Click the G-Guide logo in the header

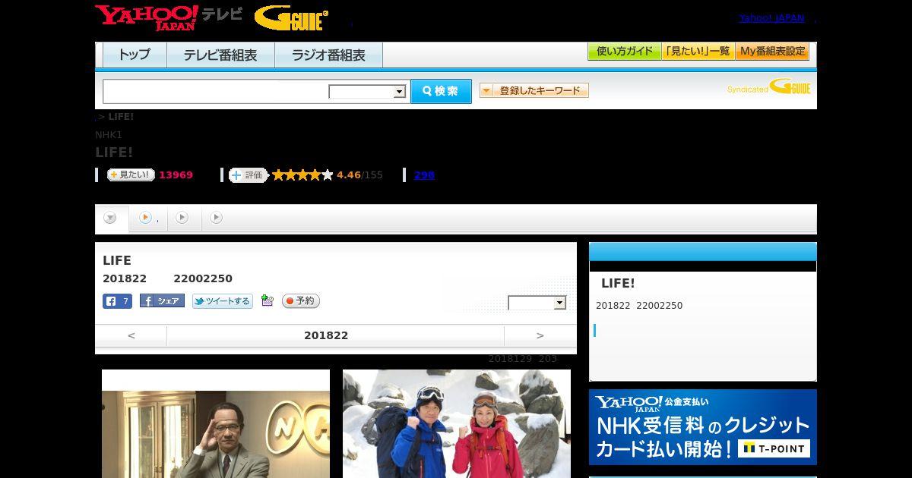(291, 17)
